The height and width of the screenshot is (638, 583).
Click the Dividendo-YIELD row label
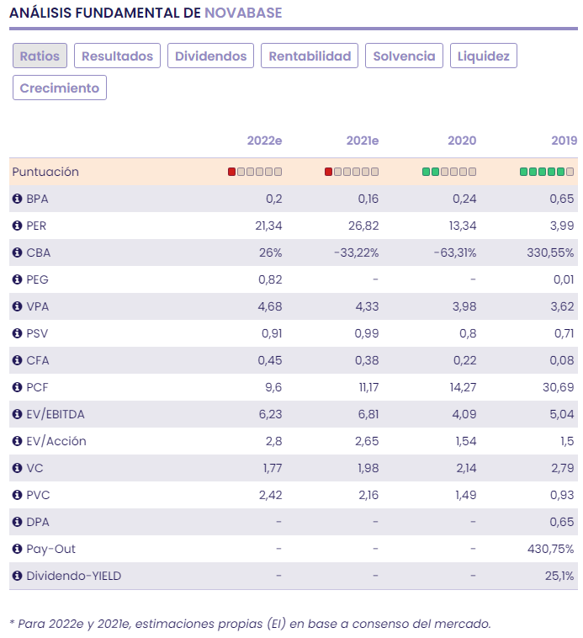73,576
